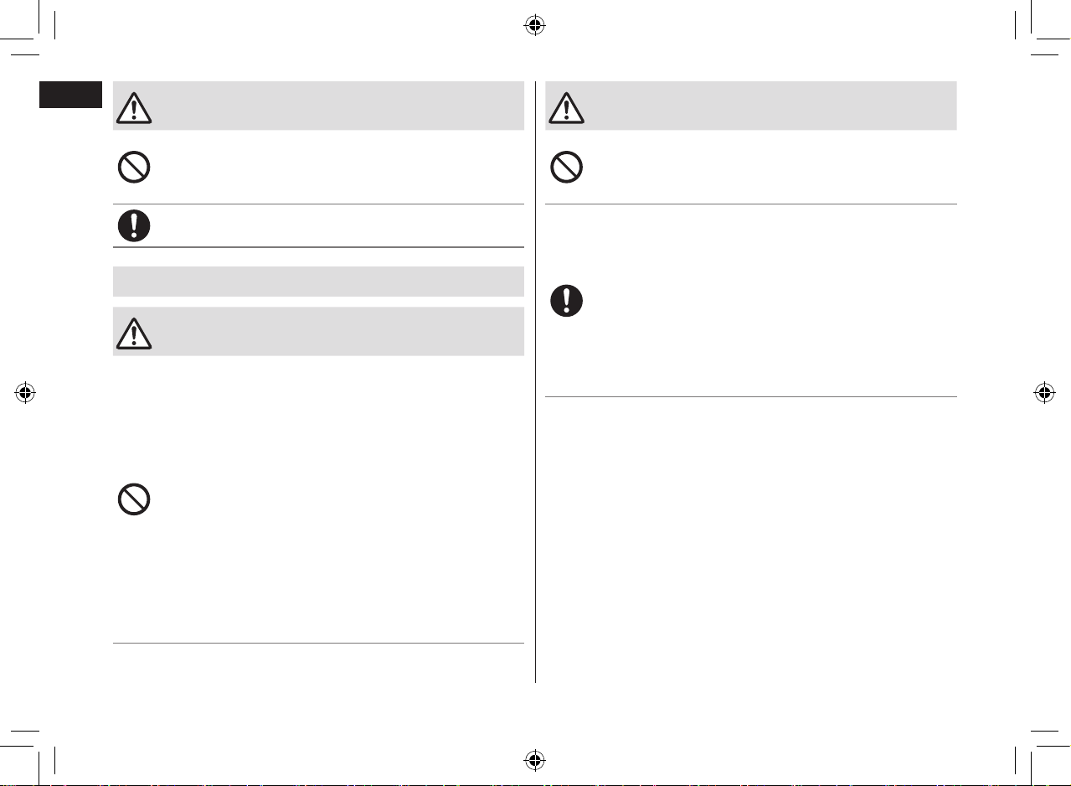
Task: Click the warning triangle in the right-column header
Action: coord(567,106)
